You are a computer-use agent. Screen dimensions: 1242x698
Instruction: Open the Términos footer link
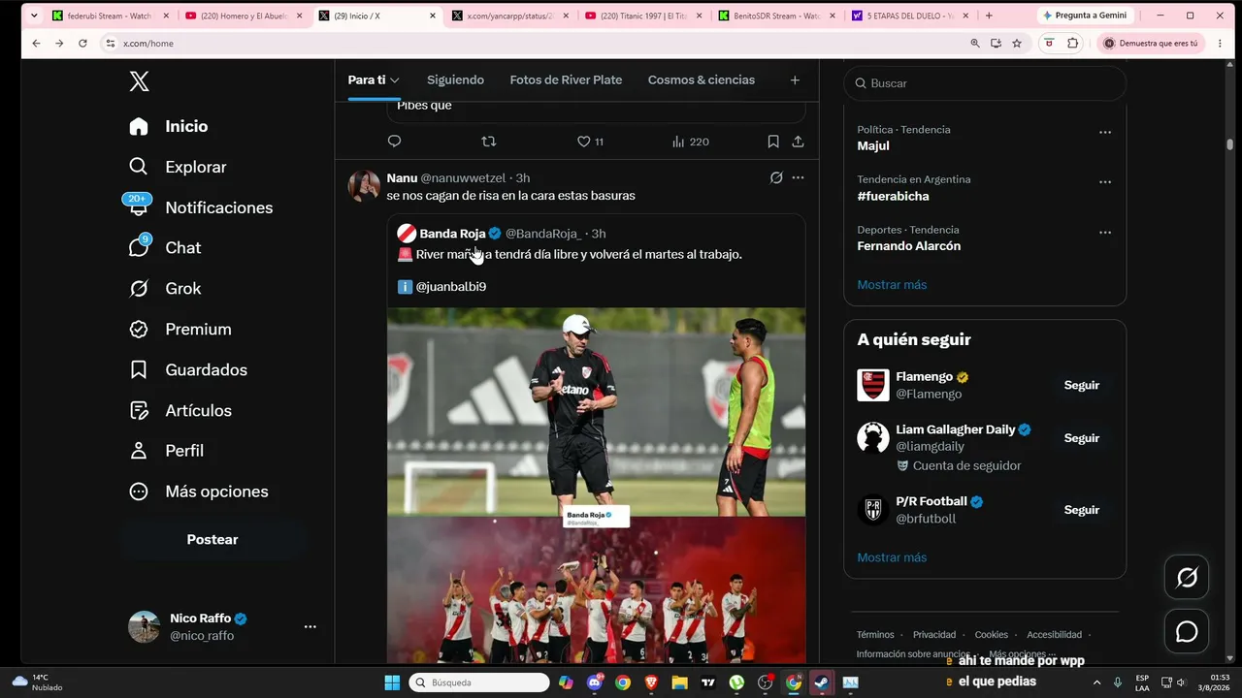[875, 635]
